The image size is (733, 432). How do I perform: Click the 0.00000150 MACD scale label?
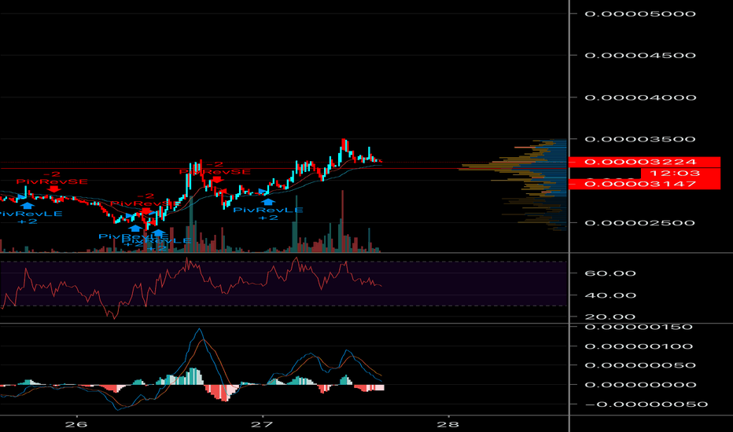639,327
